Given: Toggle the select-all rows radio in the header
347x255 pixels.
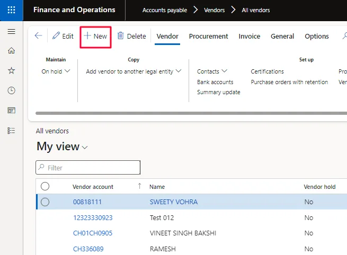Looking at the screenshot, I should pos(45,186).
